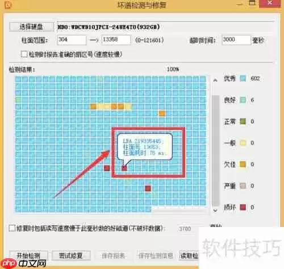This screenshot has height=269, width=284.
Task: Click the light green 良好 legend swatch
Action: coord(243,100)
